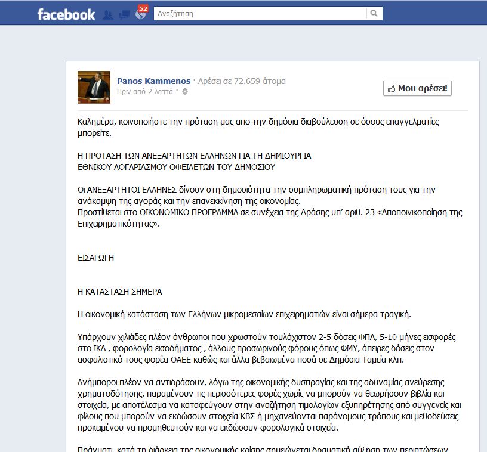Click the gear audience icon beside timestamp

185,91
